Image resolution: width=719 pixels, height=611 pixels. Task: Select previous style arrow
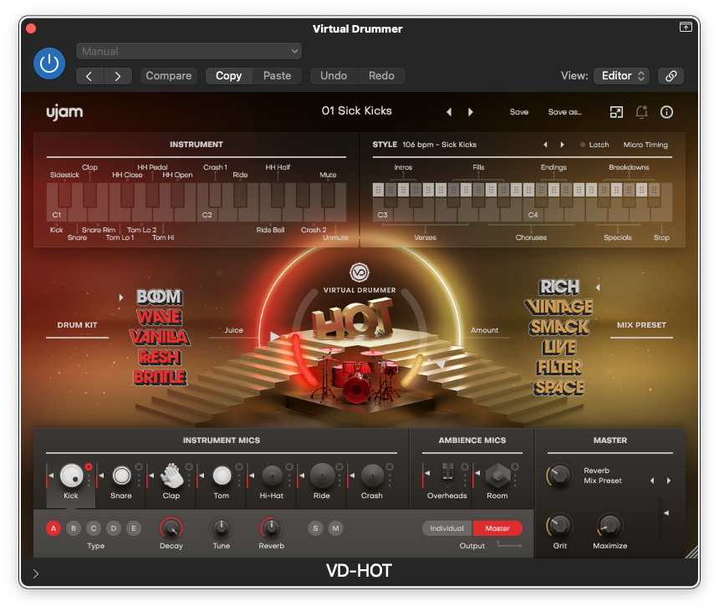click(x=545, y=145)
